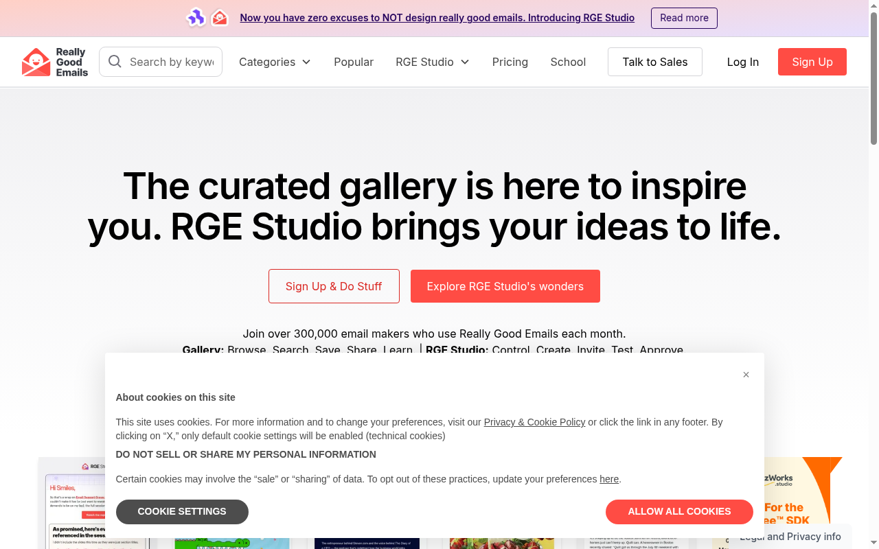Click the 'DO NOT SELL OR SHARE' heading
Viewport: 879px width, 549px height.
[x=246, y=454]
